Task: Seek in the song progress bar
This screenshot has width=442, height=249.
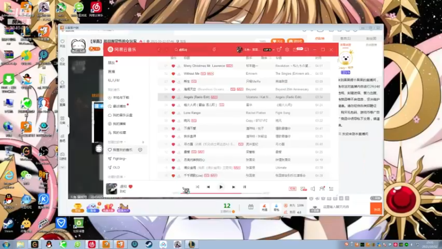Action: pyautogui.click(x=222, y=193)
